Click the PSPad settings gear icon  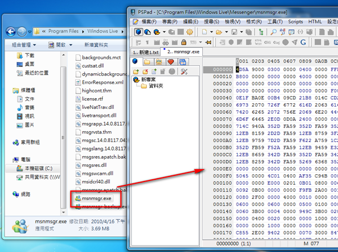tap(189, 32)
